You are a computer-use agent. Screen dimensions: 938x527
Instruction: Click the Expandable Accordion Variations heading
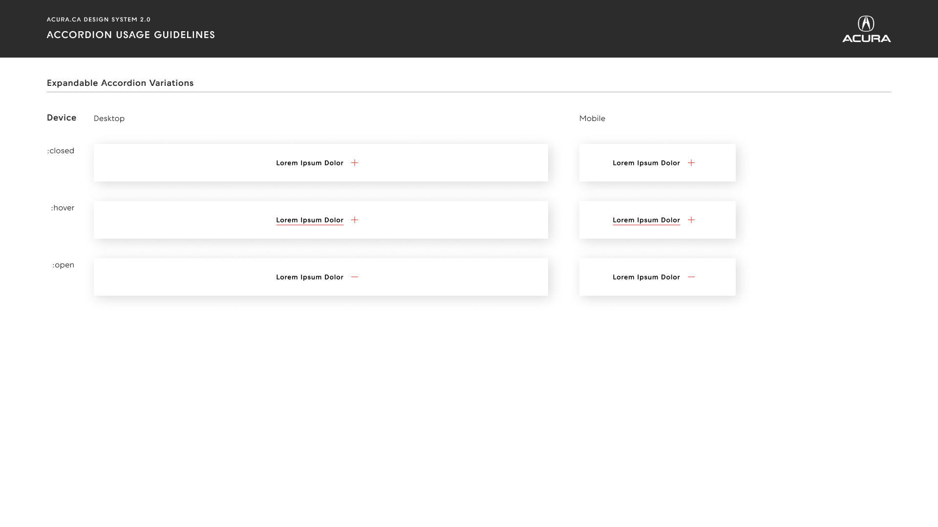[120, 83]
